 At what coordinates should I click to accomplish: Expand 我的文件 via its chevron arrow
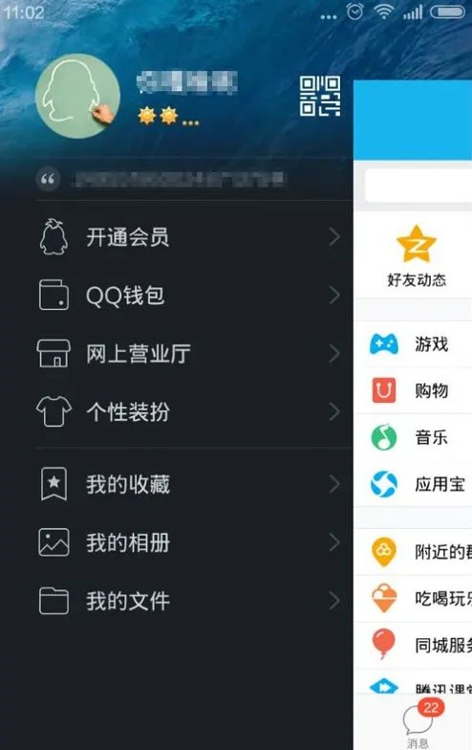[x=334, y=601]
